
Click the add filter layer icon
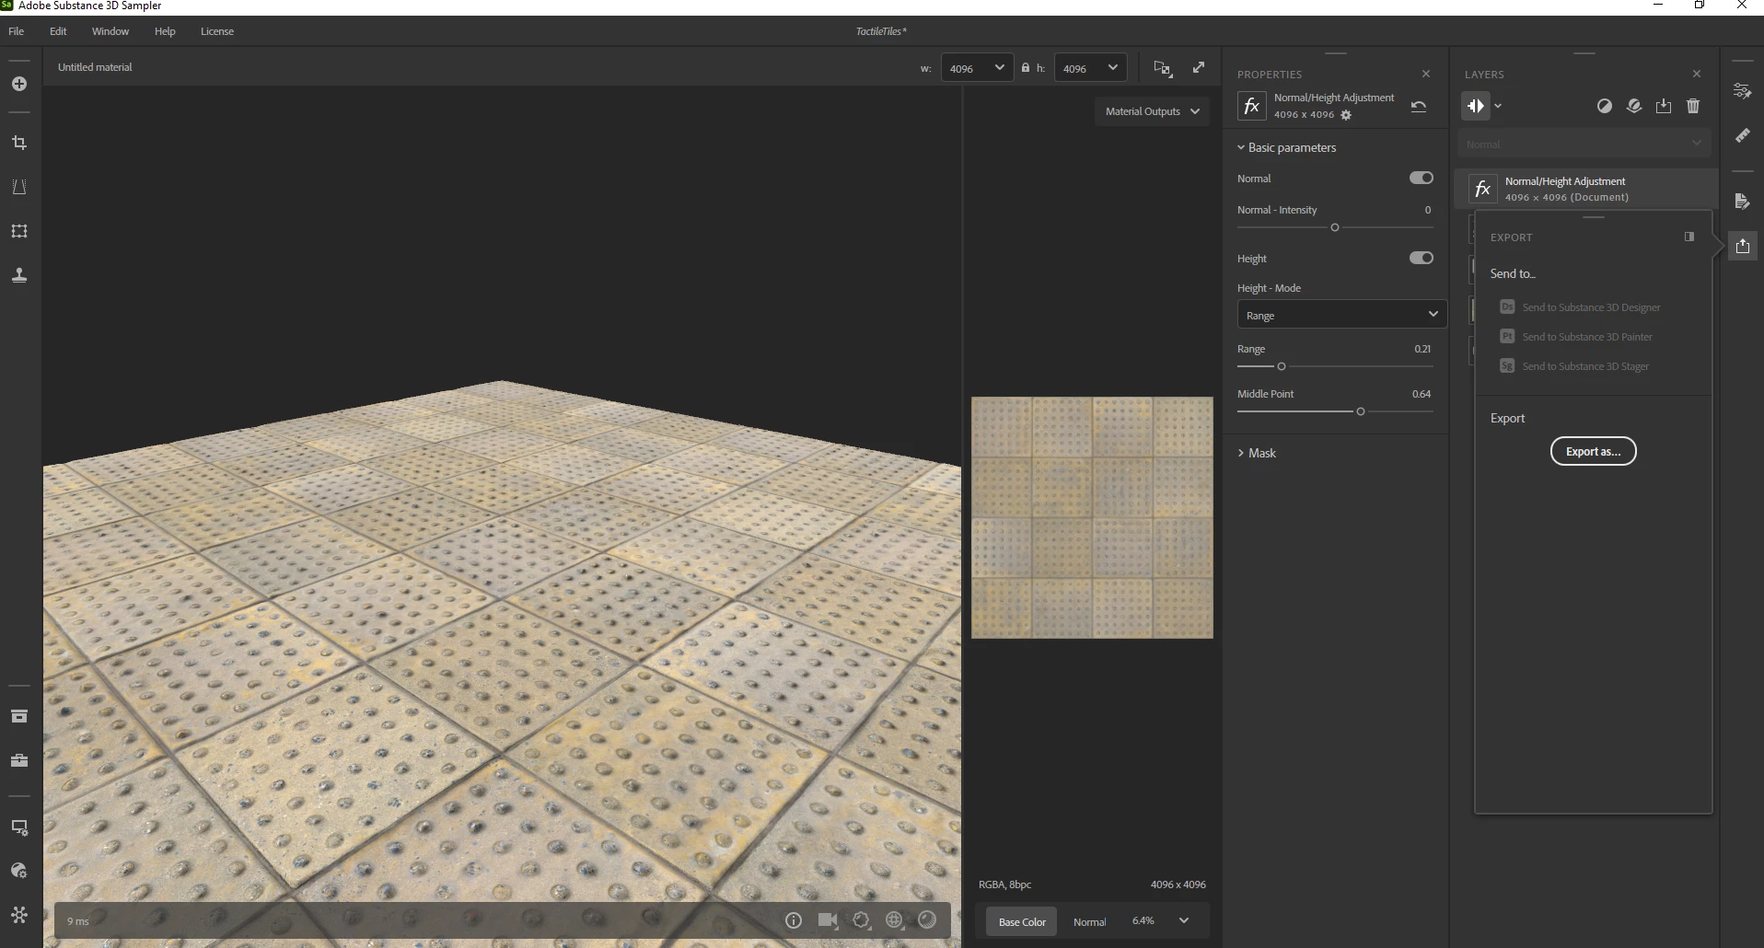pos(1476,106)
